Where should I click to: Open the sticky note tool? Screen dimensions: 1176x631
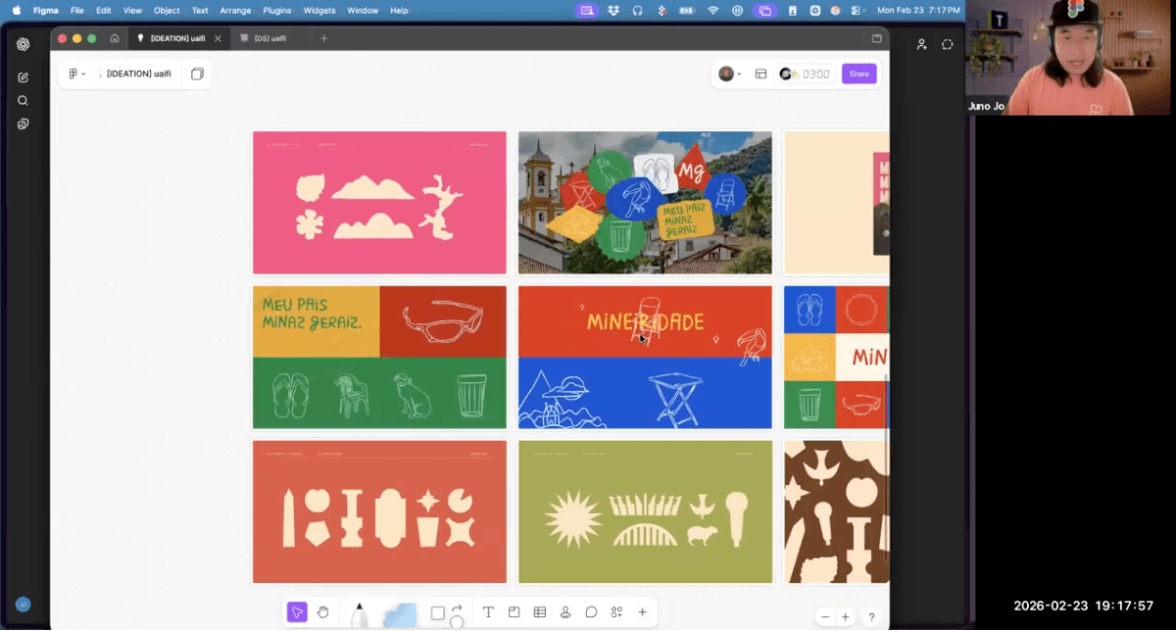tap(514, 611)
